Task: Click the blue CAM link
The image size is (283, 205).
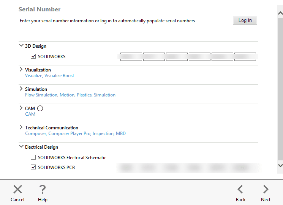Action: [x=30, y=114]
